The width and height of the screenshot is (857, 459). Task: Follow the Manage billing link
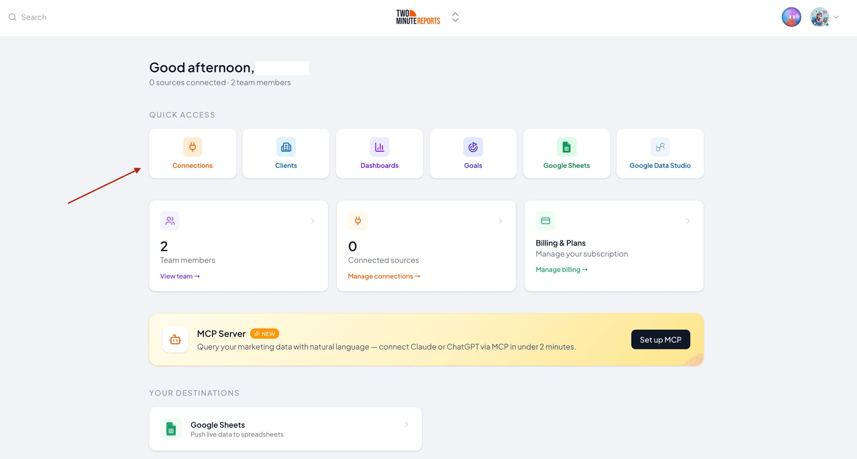coord(562,269)
